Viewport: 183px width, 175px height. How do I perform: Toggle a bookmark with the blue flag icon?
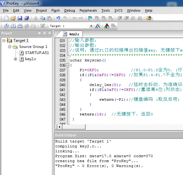pyautogui.click(x=90, y=18)
